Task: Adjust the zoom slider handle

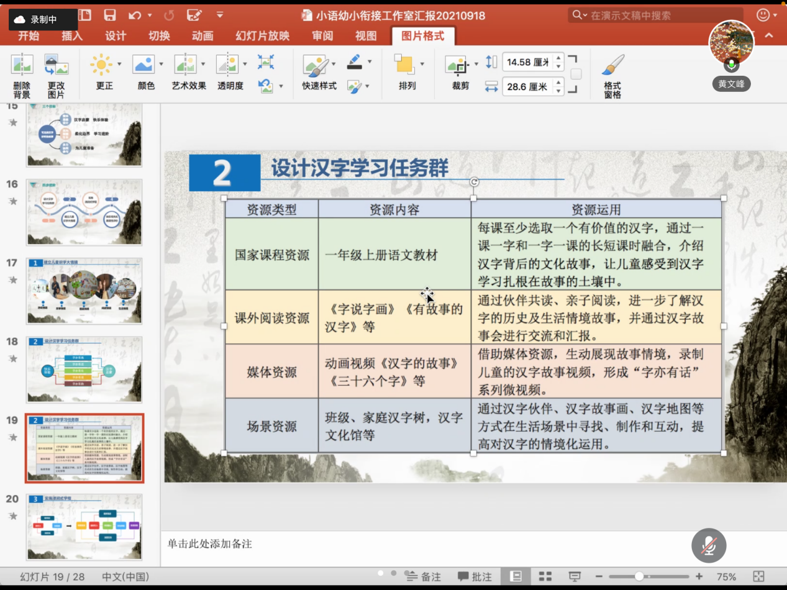Action: [639, 577]
